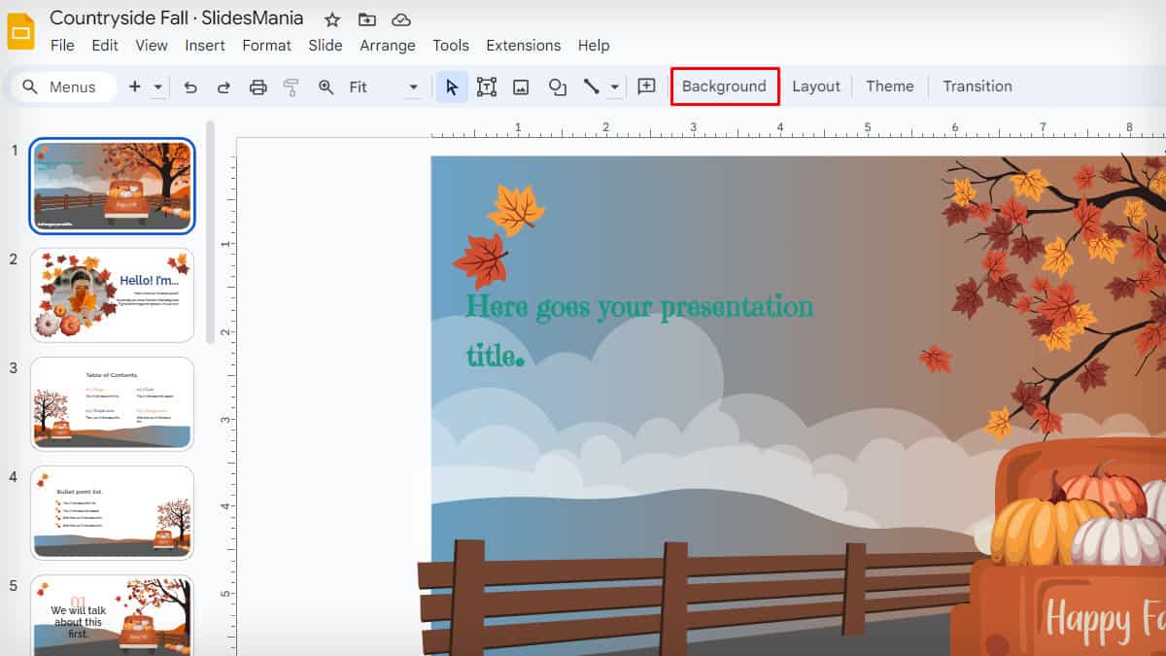The height and width of the screenshot is (656, 1166).
Task: Click the Add comment icon
Action: click(646, 86)
